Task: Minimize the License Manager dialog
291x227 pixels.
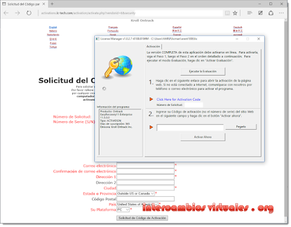Action: (x=237, y=39)
